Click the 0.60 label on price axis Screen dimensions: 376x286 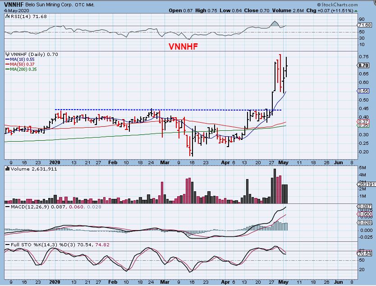(364, 82)
